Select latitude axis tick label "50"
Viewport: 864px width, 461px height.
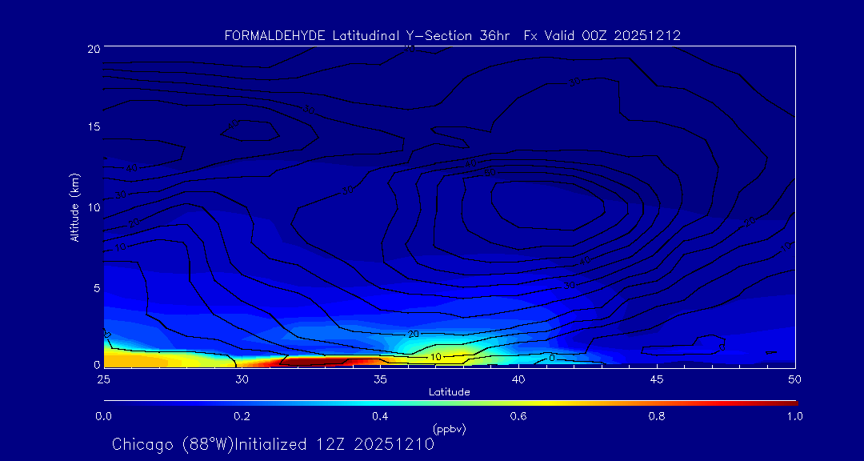click(795, 379)
